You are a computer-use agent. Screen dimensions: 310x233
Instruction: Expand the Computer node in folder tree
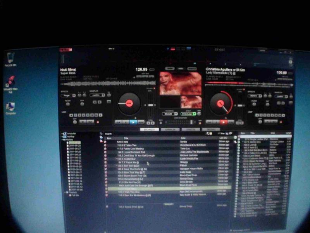tap(62, 134)
